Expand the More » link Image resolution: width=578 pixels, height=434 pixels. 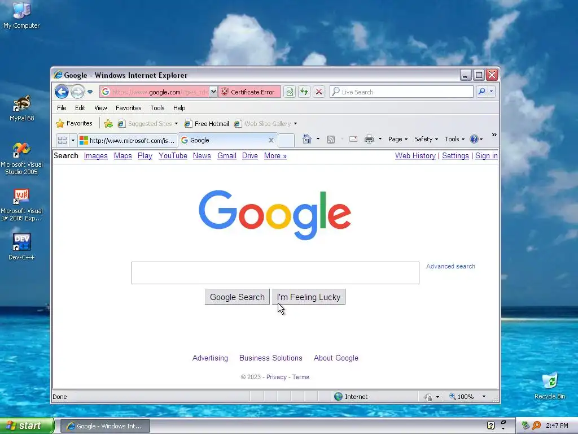(275, 156)
